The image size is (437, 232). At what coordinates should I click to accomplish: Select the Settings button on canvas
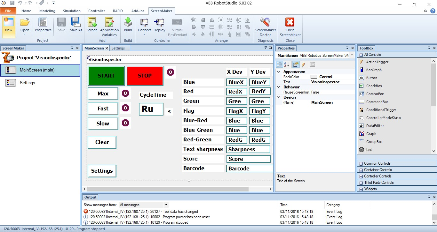tap(102, 171)
